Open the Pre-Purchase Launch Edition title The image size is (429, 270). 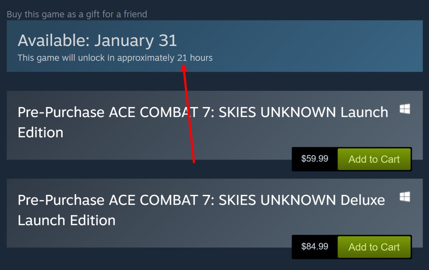click(203, 112)
